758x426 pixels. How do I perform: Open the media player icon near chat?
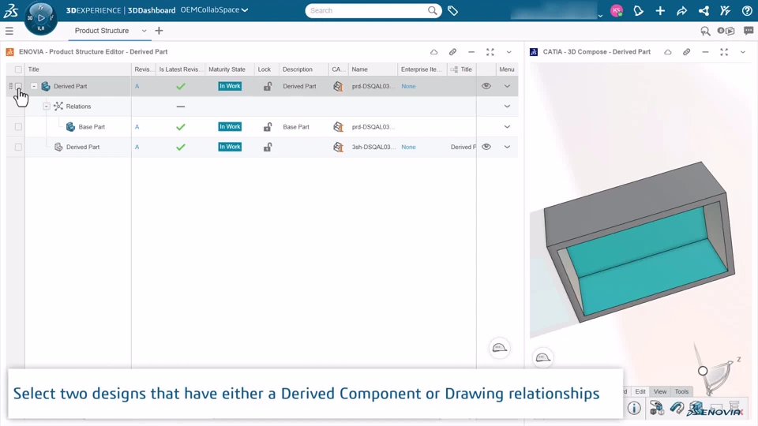(x=726, y=31)
